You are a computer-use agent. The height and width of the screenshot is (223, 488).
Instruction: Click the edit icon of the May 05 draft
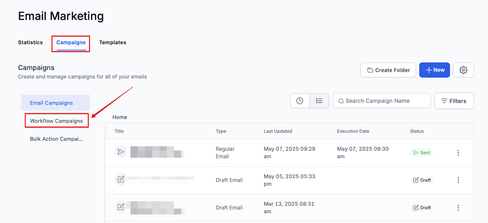[x=121, y=179]
